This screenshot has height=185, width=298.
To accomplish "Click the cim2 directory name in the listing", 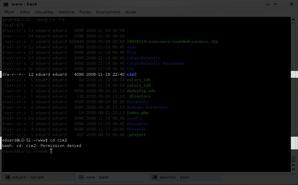I will click(x=131, y=74).
